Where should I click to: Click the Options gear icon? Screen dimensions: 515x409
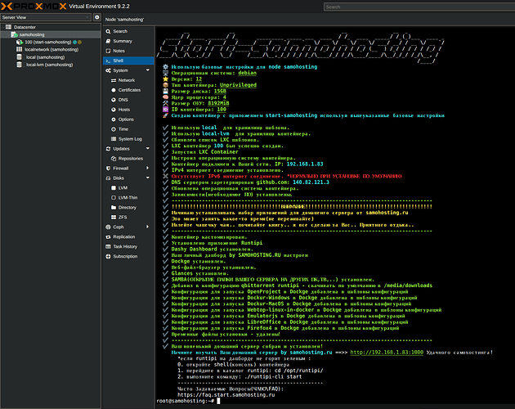(x=114, y=119)
